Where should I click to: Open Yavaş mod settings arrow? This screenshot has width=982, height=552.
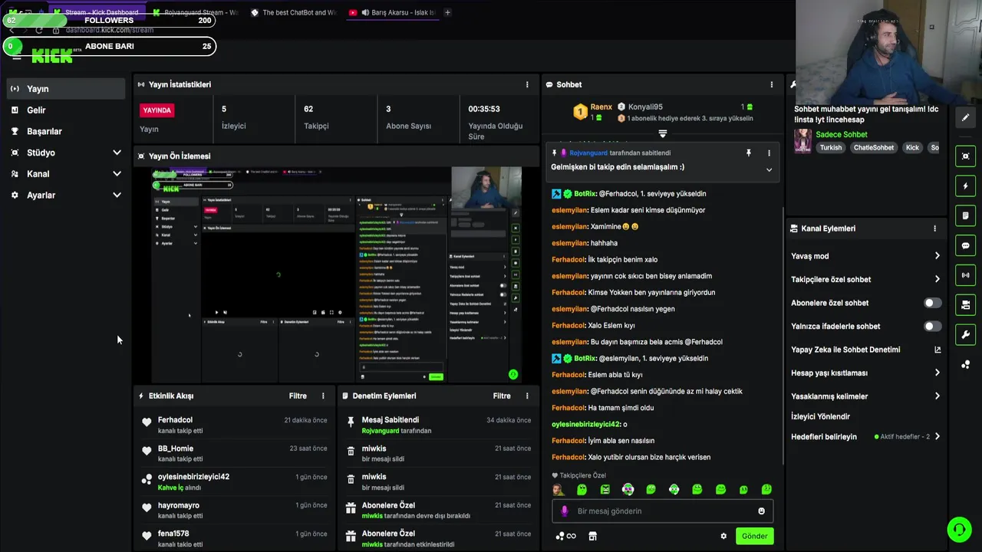[x=937, y=256]
